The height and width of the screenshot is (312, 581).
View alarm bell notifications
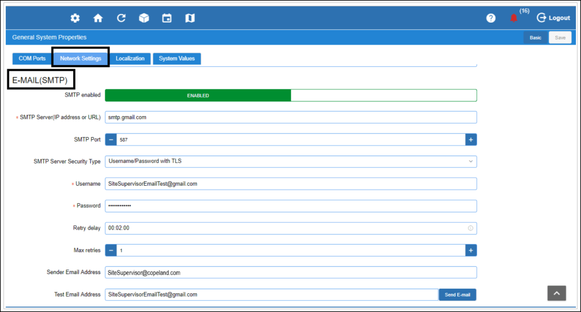point(513,18)
